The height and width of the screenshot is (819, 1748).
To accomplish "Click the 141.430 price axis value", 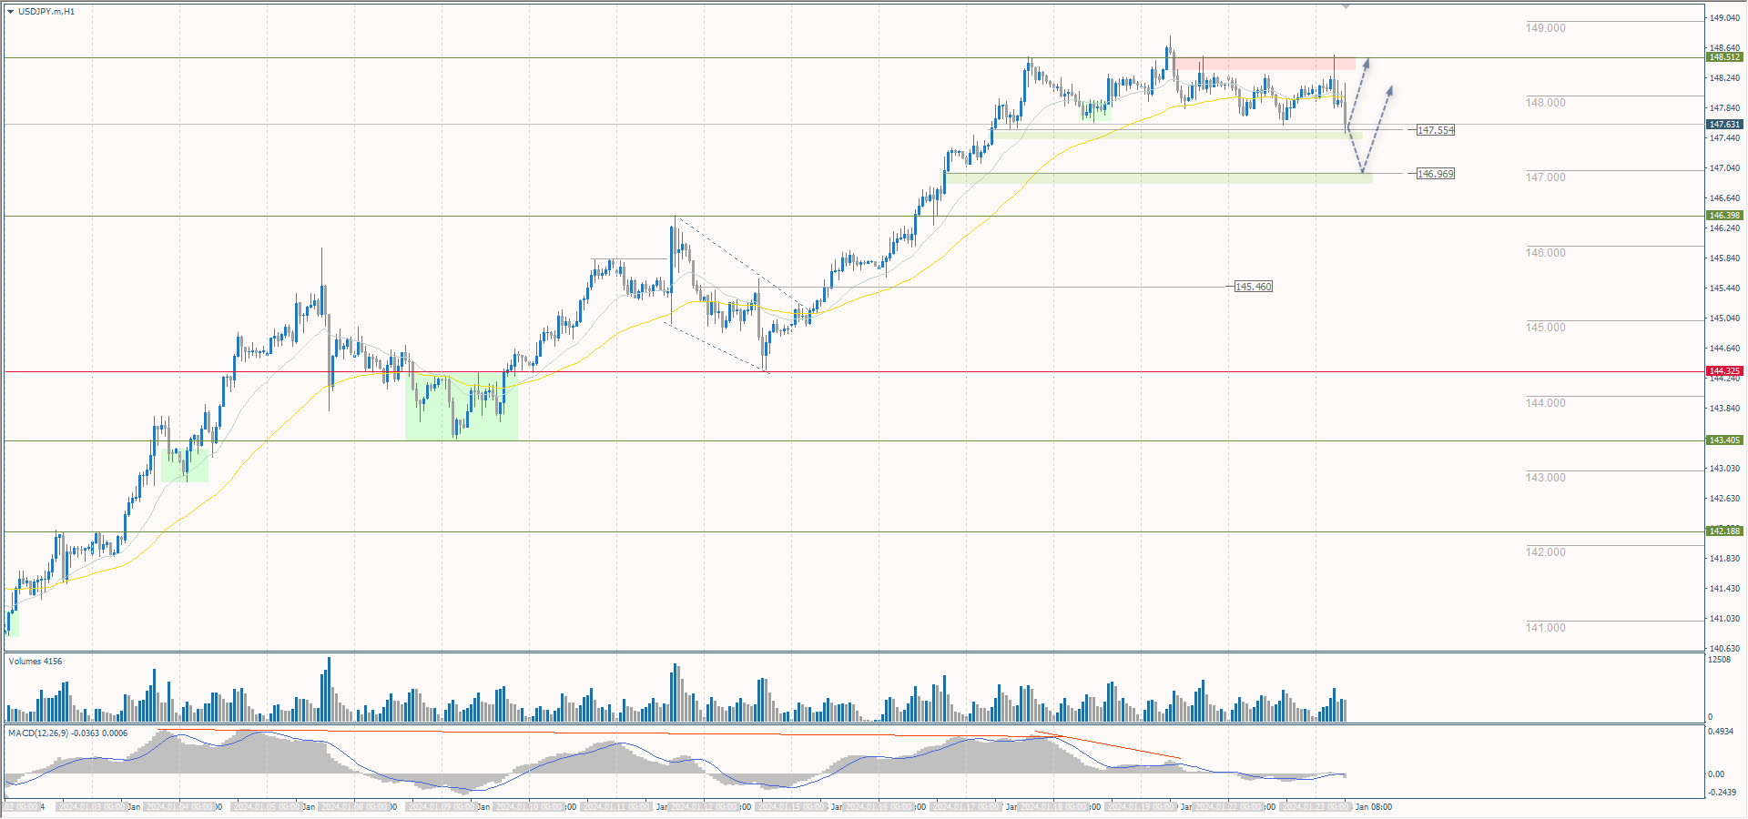I will coord(1724,589).
